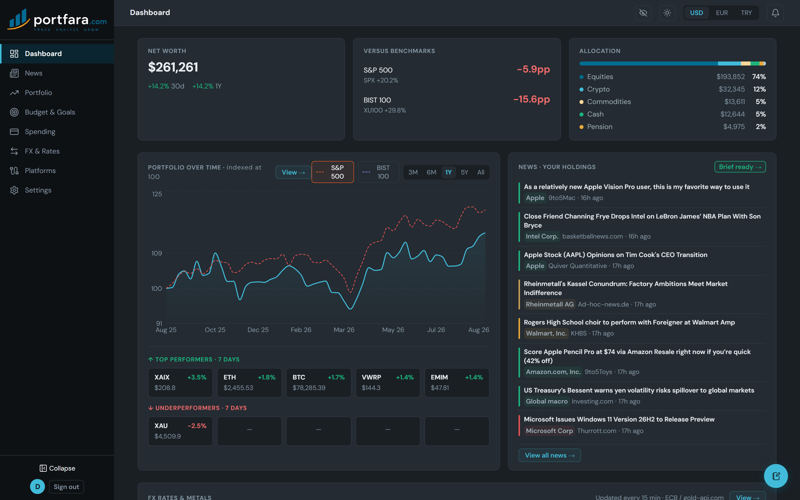Click the Spending card icon
Image resolution: width=800 pixels, height=500 pixels.
coord(14,131)
